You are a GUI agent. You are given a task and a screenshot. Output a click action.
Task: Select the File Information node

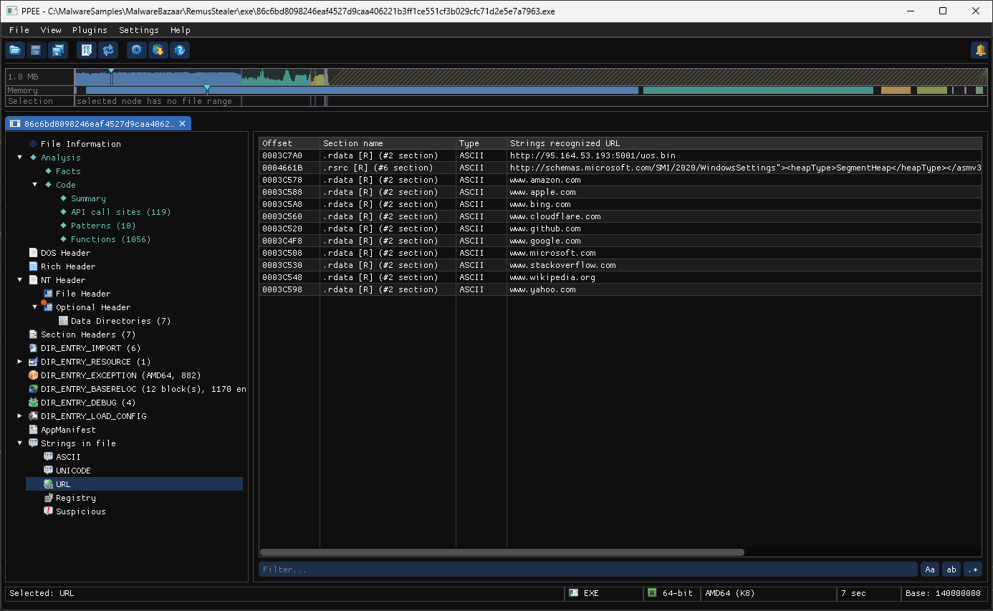tap(80, 144)
